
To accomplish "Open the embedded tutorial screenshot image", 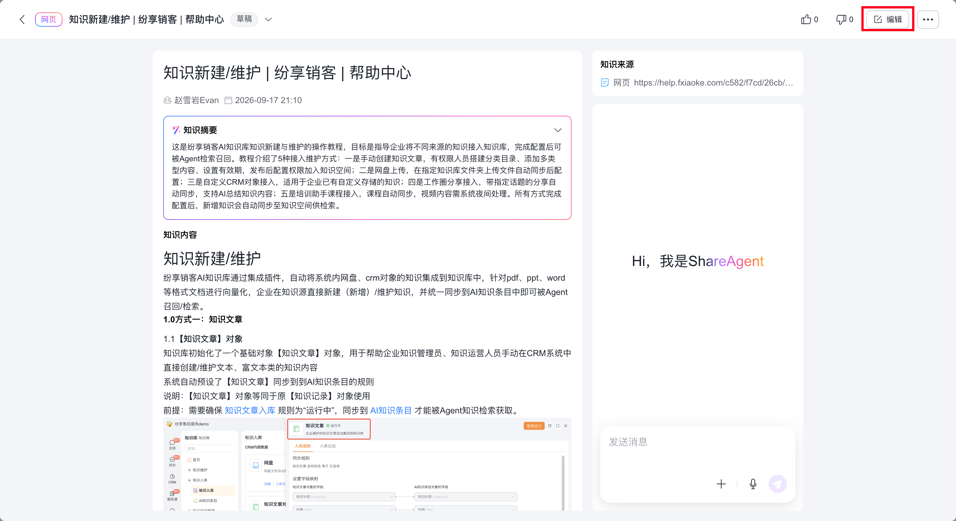I will point(367,464).
